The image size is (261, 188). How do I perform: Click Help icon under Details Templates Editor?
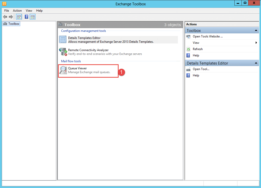click(x=188, y=75)
